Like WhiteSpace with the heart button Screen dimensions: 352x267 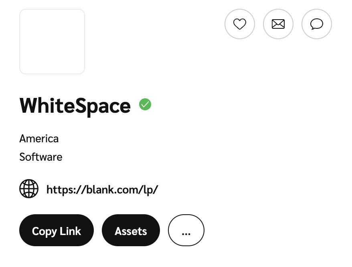(x=240, y=24)
